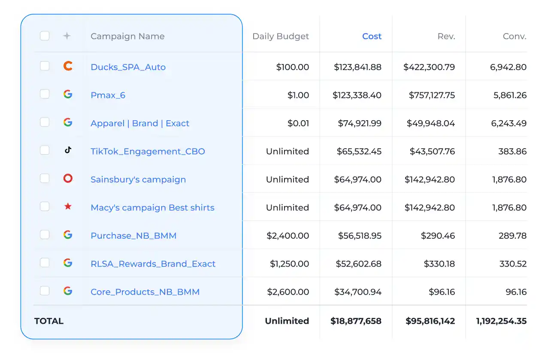
Task: Open the Pmax_6 campaign link
Action: coord(108,95)
